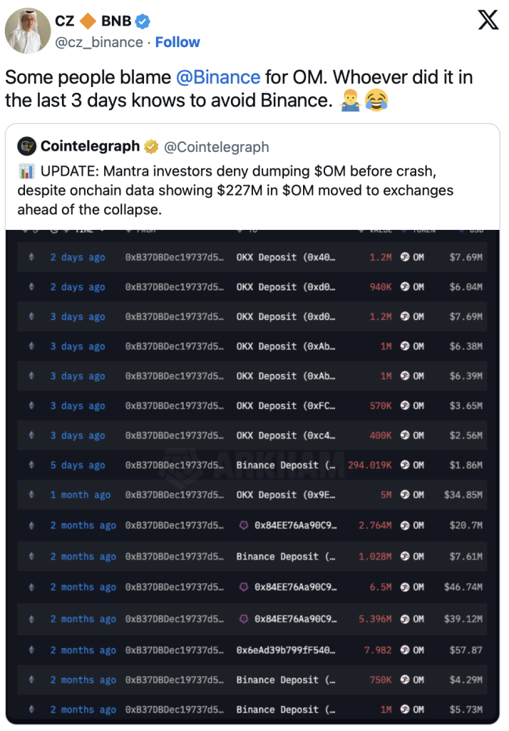
Task: Click the orange diamond BNB icon
Action: pyautogui.click(x=88, y=21)
